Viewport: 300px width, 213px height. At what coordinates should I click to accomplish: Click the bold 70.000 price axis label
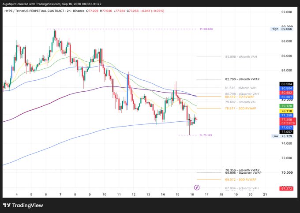[x=287, y=173]
